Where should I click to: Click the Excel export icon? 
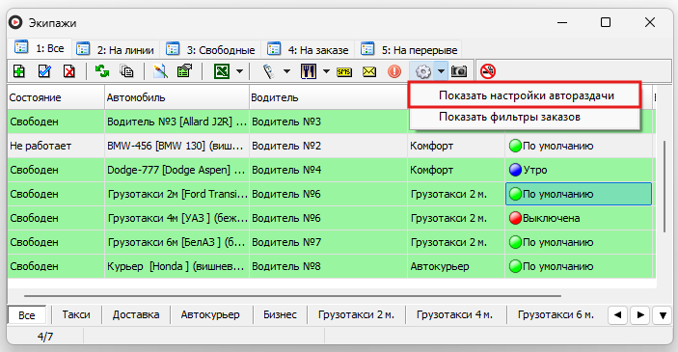[222, 71]
